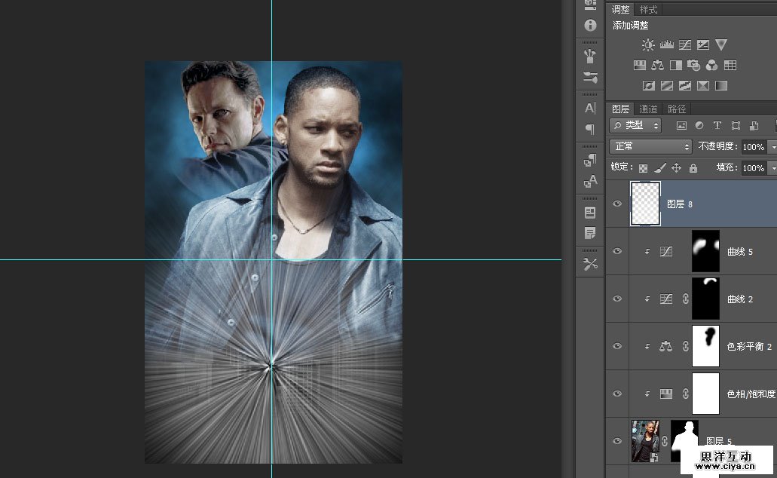Open the 类型 layer filter dropdown
This screenshot has width=777, height=478.
pos(635,126)
